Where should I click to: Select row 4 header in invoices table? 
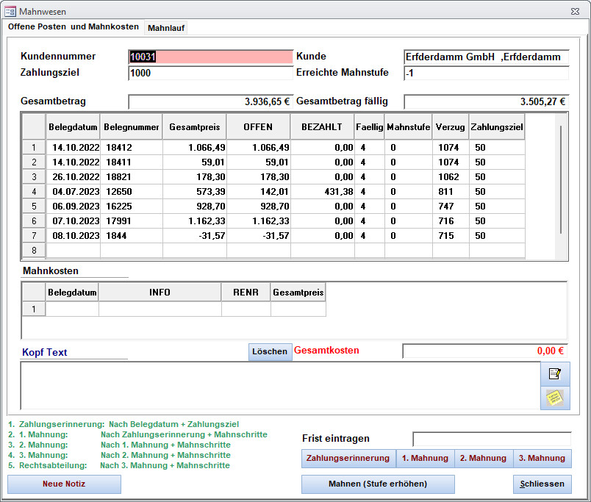[x=34, y=192]
